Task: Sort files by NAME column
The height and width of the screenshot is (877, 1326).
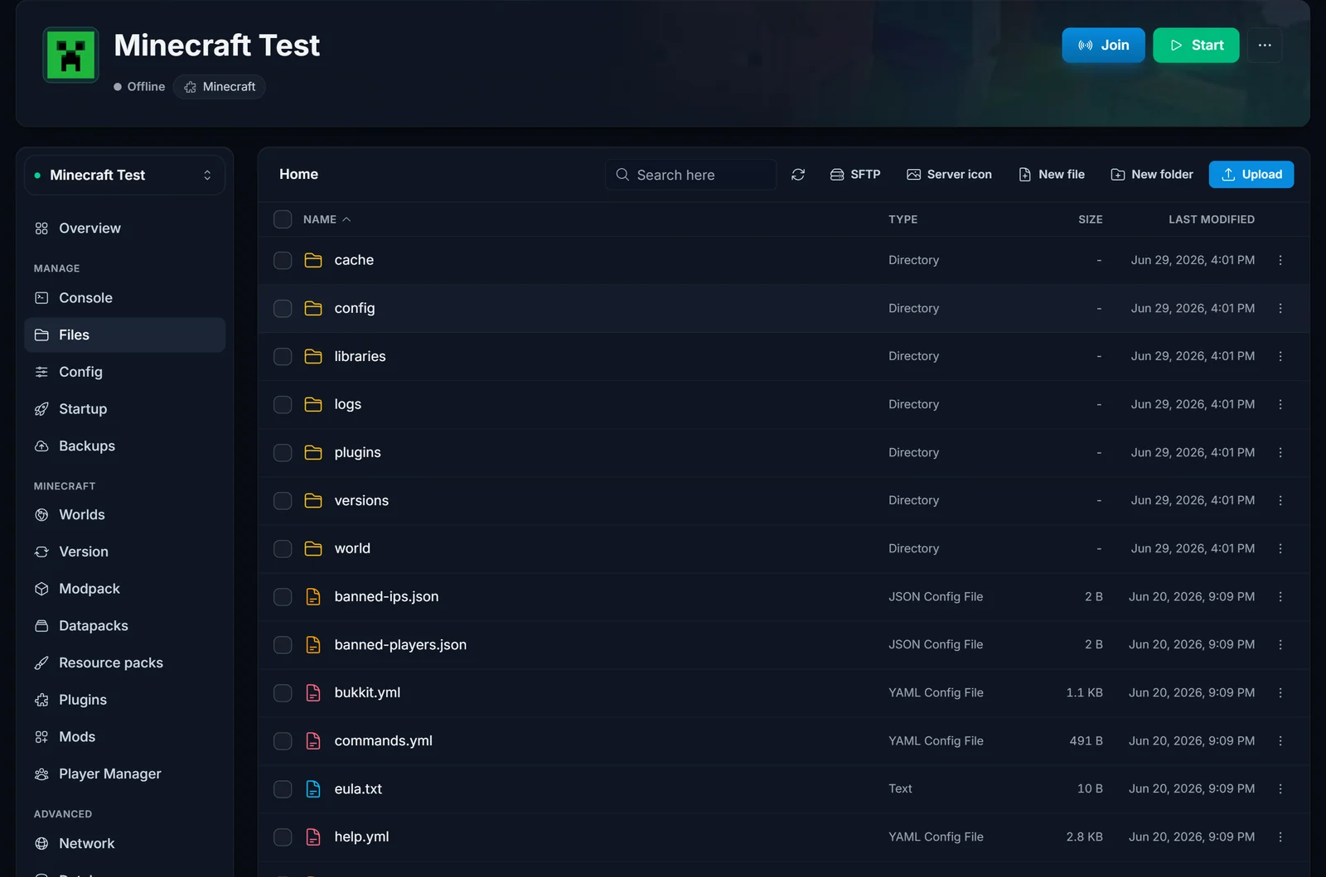Action: coord(327,219)
